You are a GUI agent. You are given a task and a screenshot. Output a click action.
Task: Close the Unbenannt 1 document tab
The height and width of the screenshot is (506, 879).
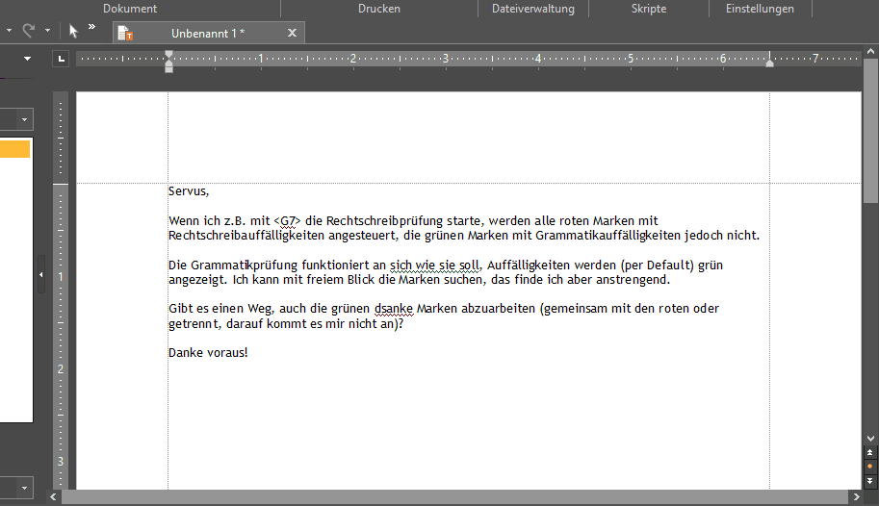click(292, 33)
